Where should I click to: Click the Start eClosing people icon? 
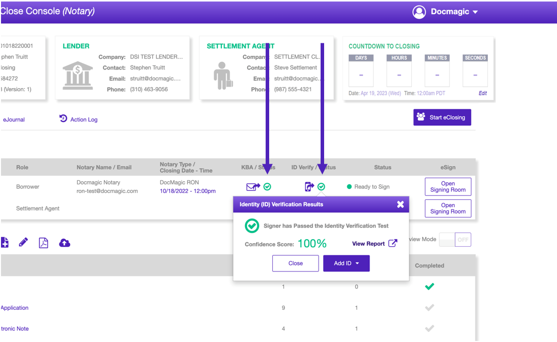[421, 117]
